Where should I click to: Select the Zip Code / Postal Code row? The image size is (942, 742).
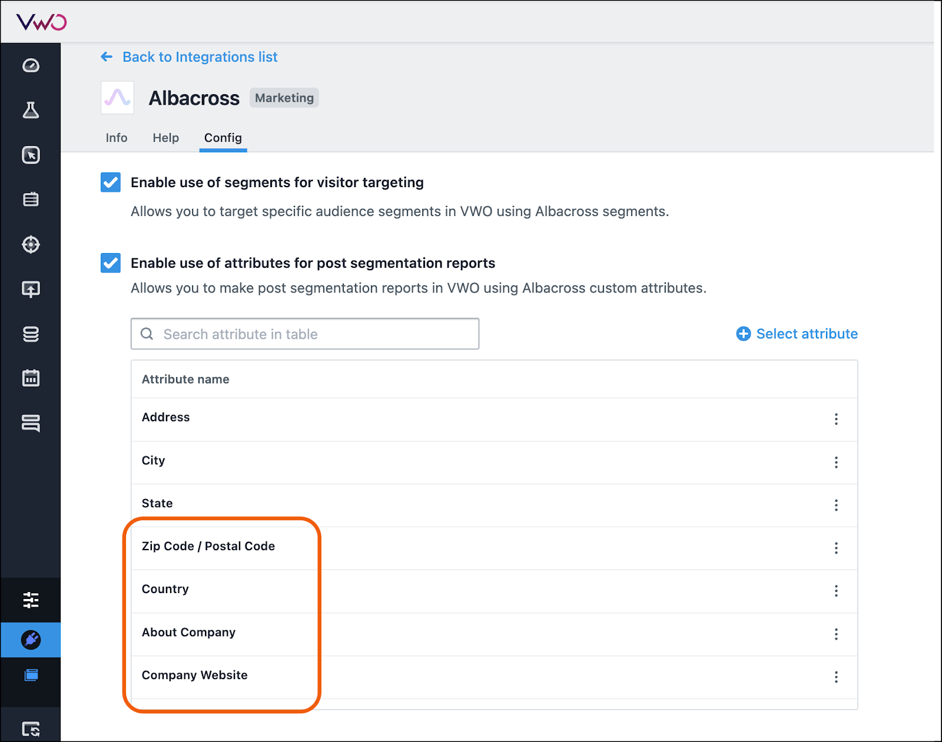tap(494, 548)
